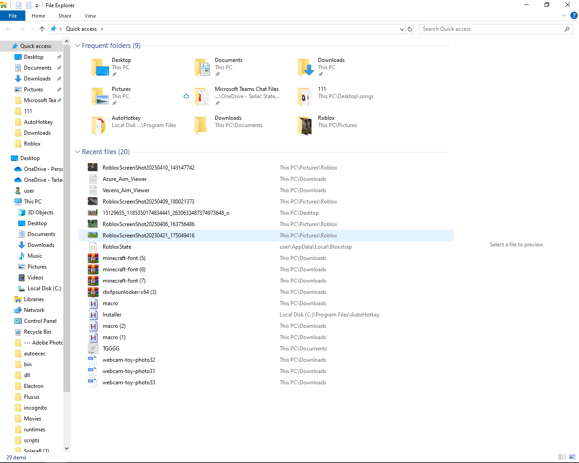Select the macro (1) script icon
The image size is (579, 463).
click(x=93, y=337)
